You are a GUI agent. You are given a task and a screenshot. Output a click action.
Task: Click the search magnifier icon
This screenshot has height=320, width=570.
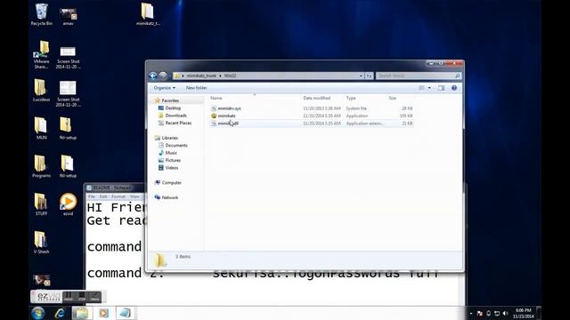[458, 76]
